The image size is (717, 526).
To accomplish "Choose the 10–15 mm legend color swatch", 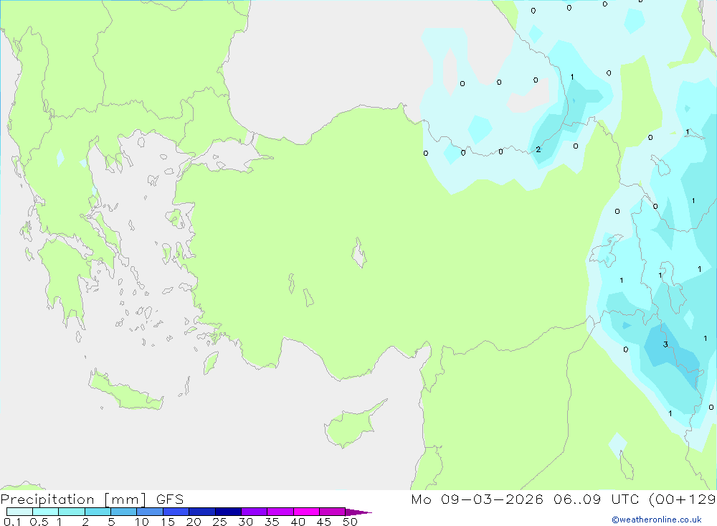I will 150,512.
